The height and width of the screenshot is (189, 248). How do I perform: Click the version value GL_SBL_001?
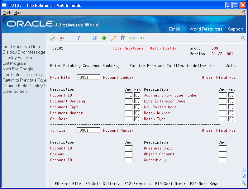tap(222, 54)
